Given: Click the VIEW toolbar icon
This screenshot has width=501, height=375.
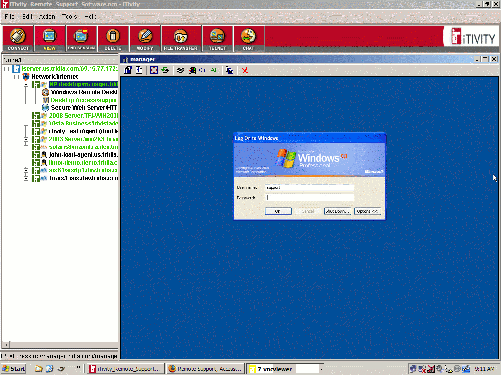Looking at the screenshot, I should [x=49, y=39].
